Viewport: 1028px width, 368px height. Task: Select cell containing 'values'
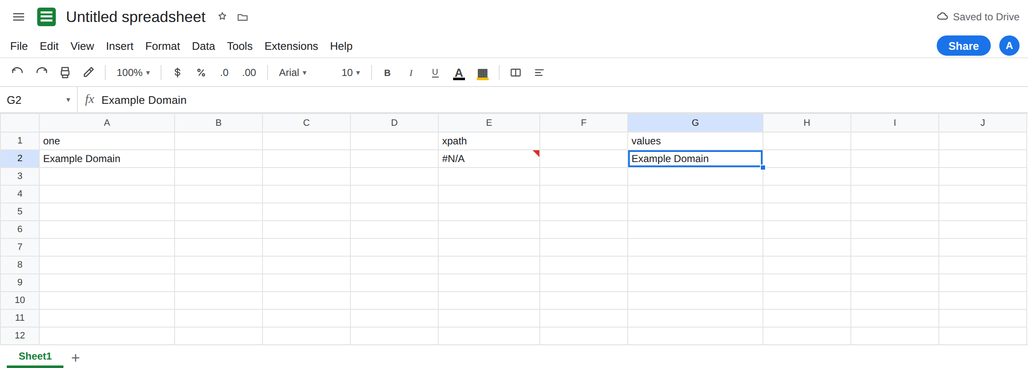click(x=695, y=141)
